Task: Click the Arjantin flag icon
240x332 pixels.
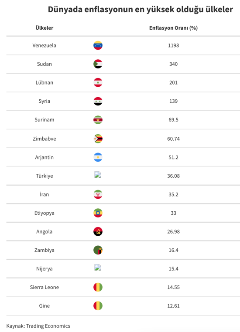Action: [x=98, y=157]
